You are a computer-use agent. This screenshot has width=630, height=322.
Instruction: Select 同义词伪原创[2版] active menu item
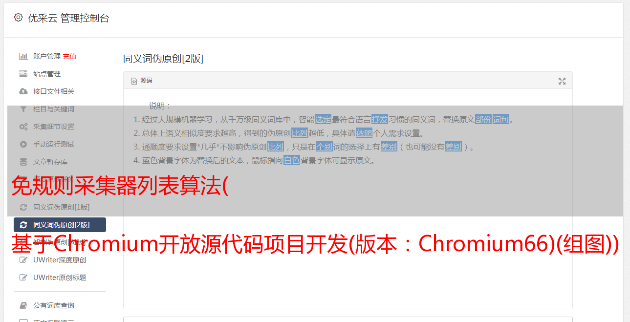(x=60, y=225)
